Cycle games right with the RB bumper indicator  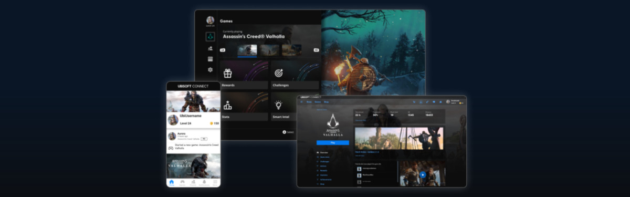pos(316,50)
